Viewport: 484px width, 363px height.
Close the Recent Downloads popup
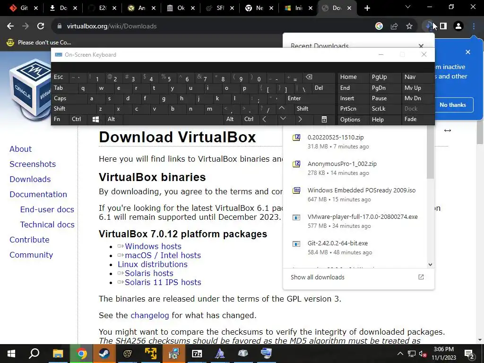[421, 46]
